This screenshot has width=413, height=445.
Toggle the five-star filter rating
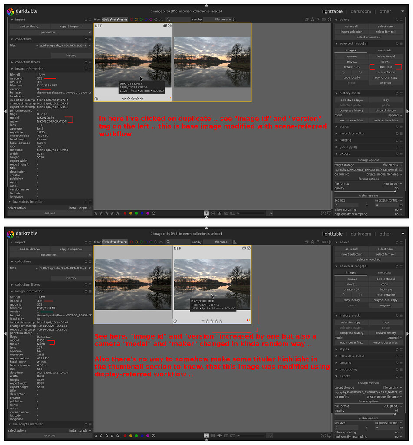coord(125,19)
